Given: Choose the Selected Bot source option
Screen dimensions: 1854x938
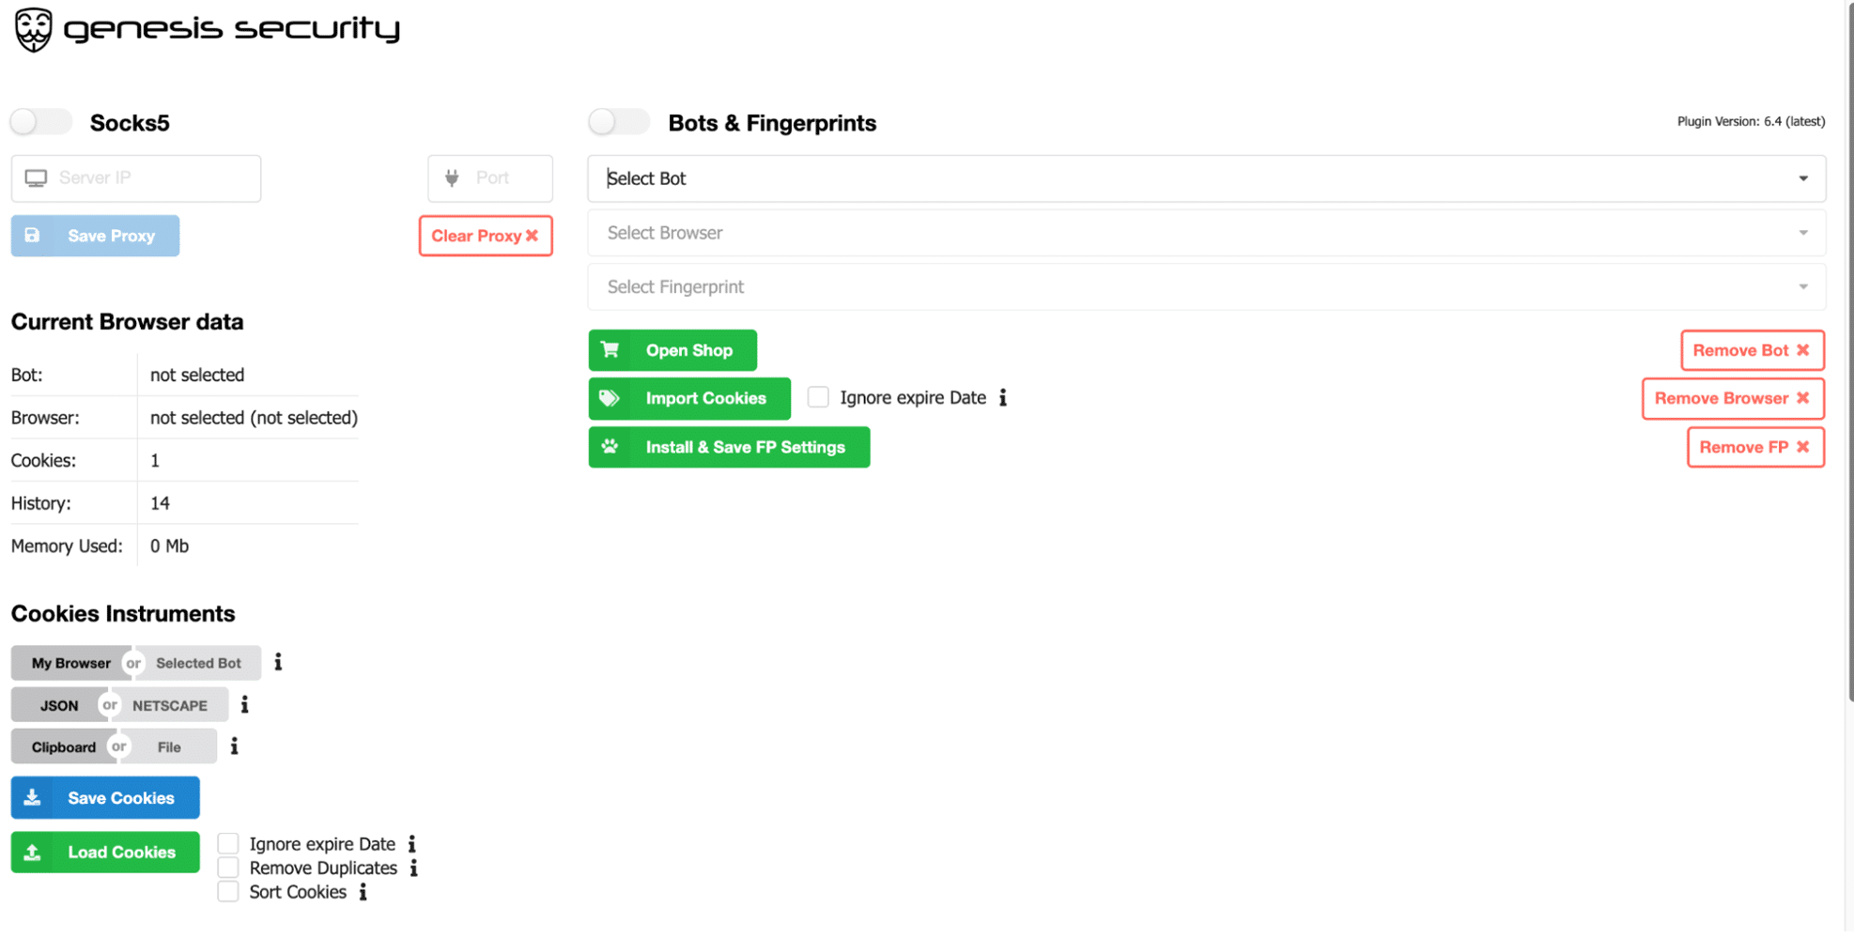Looking at the screenshot, I should pos(198,663).
